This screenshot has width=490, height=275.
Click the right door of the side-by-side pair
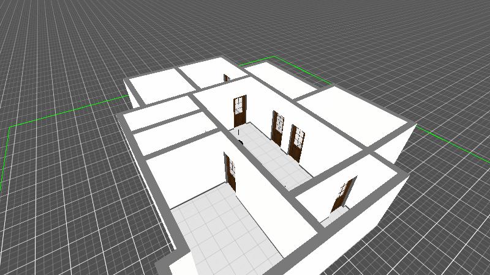tap(297, 143)
